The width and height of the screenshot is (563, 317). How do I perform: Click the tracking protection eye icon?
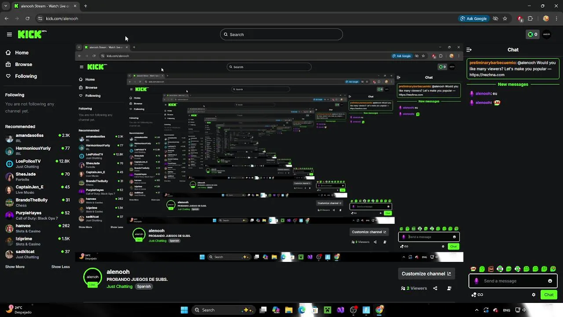495,18
